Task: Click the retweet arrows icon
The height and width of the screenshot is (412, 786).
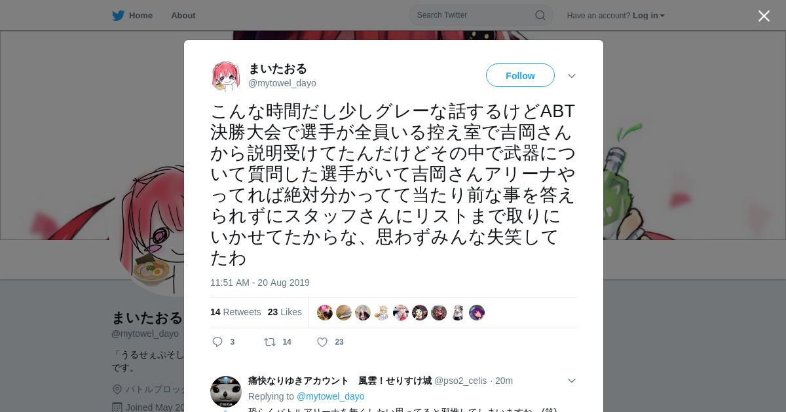Action: 269,342
